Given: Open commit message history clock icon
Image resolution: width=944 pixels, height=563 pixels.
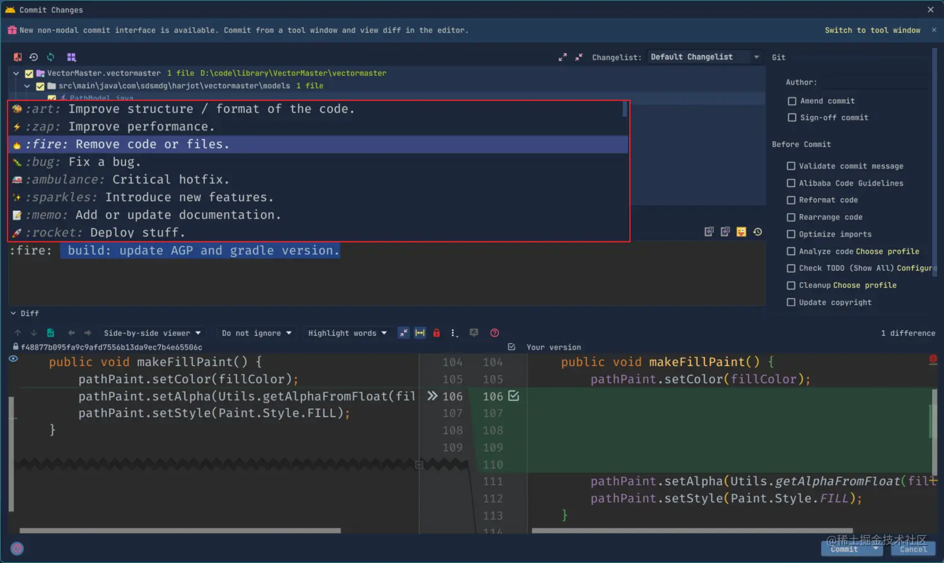Looking at the screenshot, I should tap(758, 232).
